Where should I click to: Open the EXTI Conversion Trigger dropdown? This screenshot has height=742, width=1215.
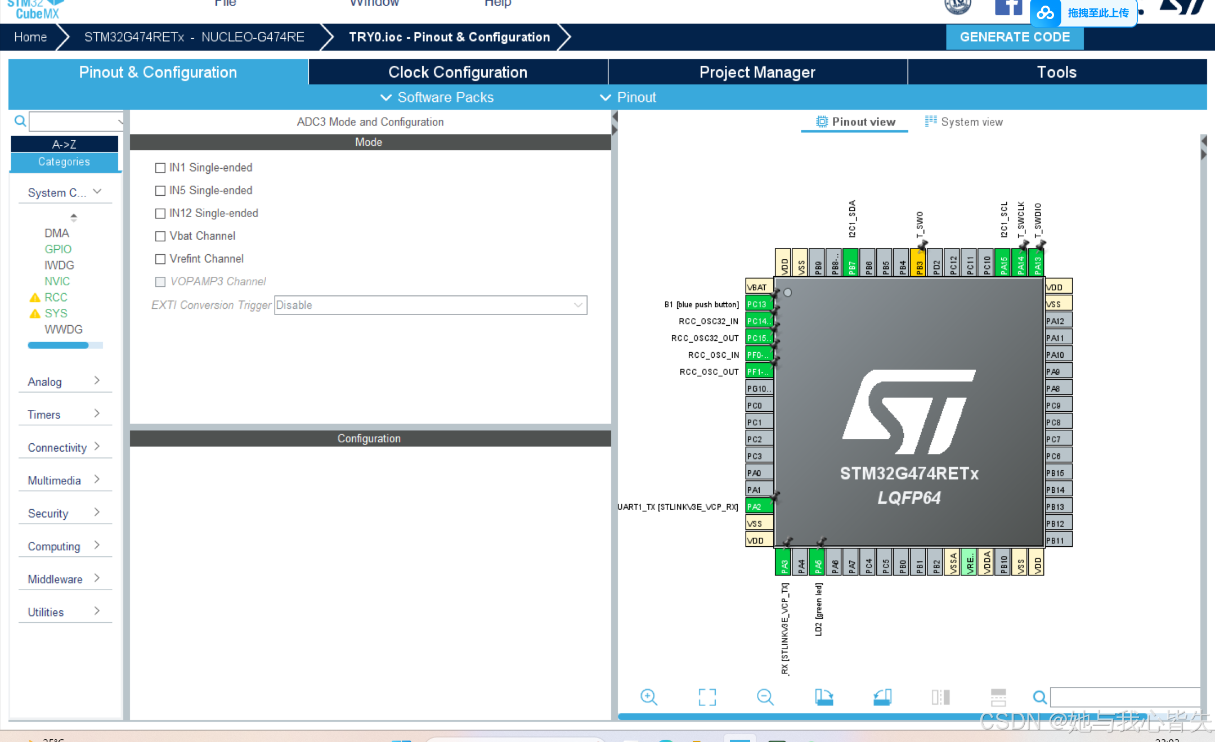coord(577,305)
